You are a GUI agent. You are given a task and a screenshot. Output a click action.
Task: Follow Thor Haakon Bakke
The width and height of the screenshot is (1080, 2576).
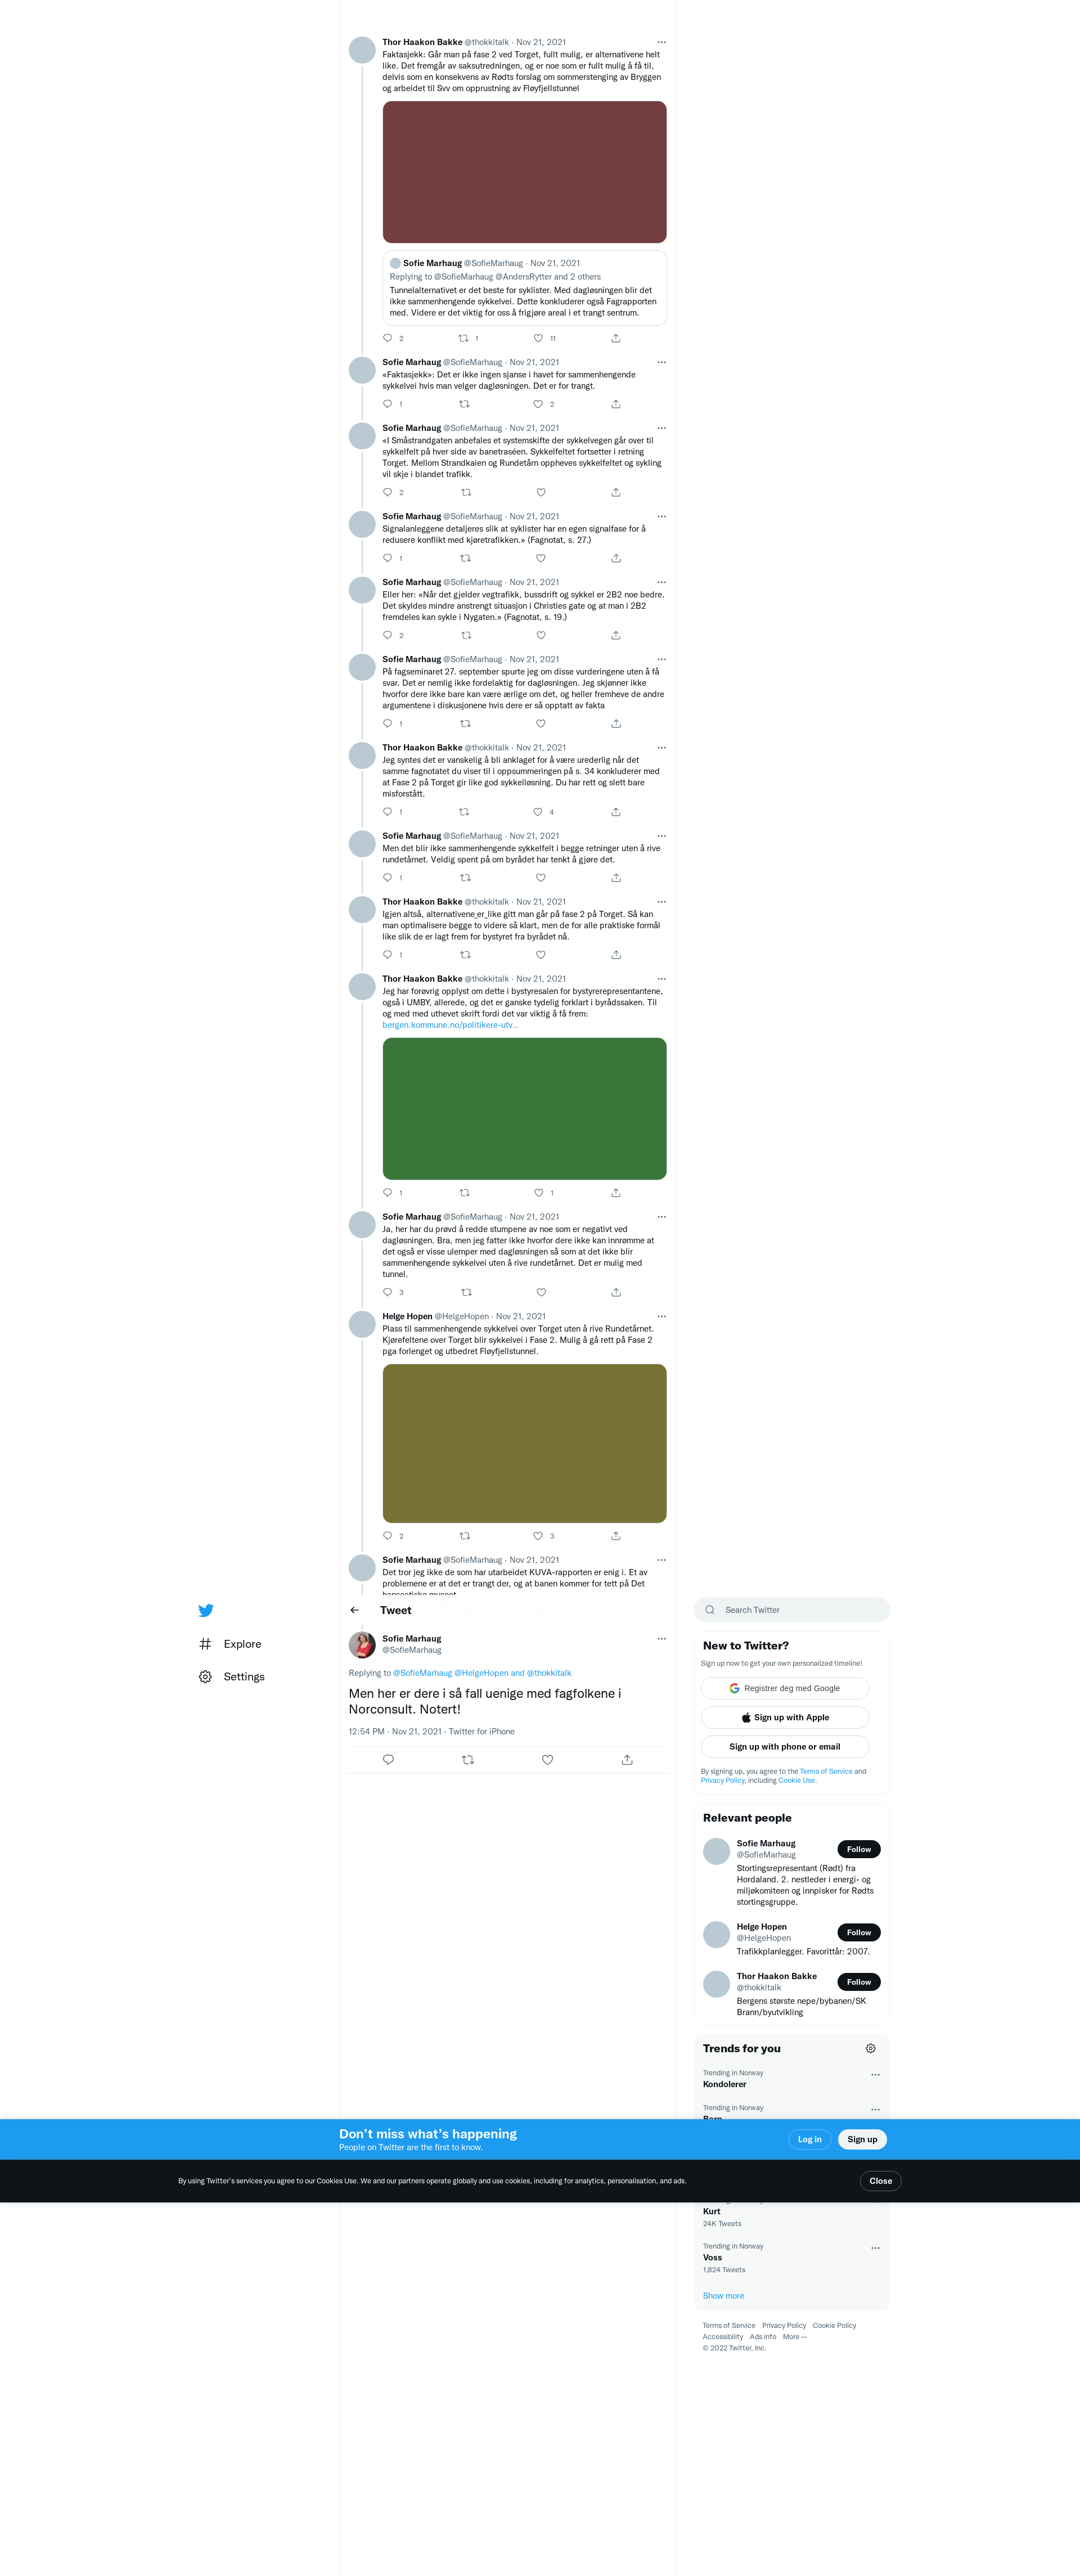click(858, 1982)
